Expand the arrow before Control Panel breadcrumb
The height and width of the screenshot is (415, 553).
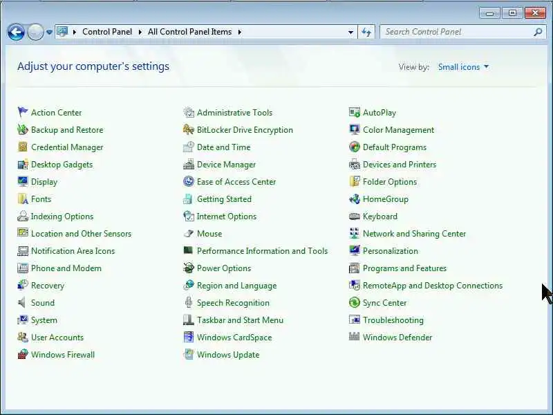click(x=75, y=32)
